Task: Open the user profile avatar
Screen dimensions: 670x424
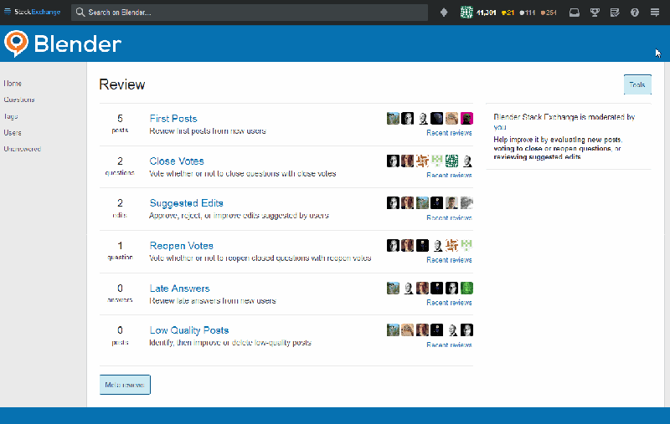Action: pyautogui.click(x=466, y=13)
